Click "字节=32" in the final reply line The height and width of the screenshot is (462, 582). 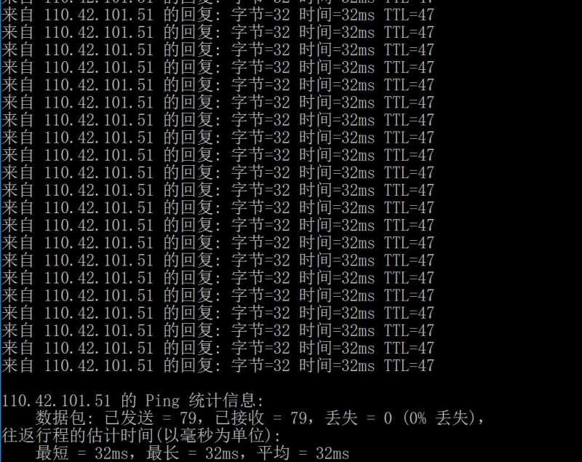[260, 365]
